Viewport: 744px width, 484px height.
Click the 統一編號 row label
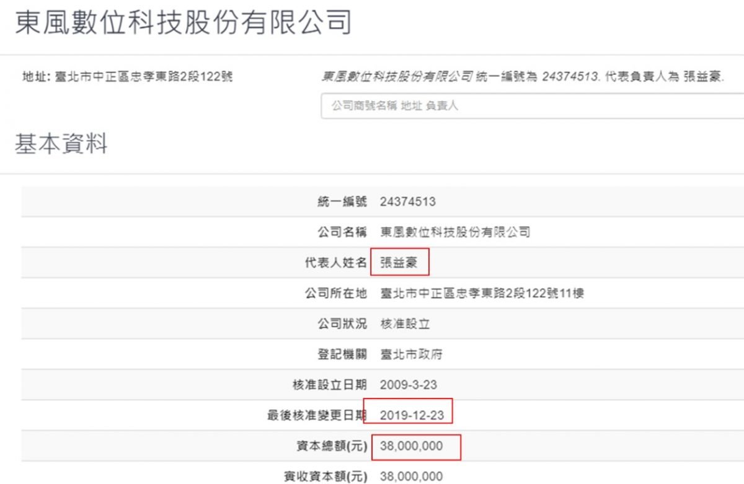342,201
